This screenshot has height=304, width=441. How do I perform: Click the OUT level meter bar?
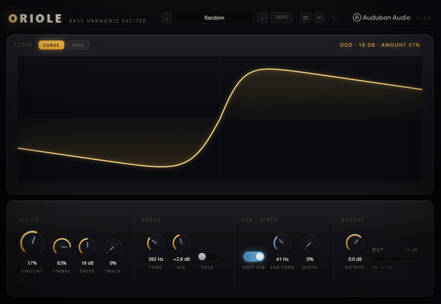(395, 258)
